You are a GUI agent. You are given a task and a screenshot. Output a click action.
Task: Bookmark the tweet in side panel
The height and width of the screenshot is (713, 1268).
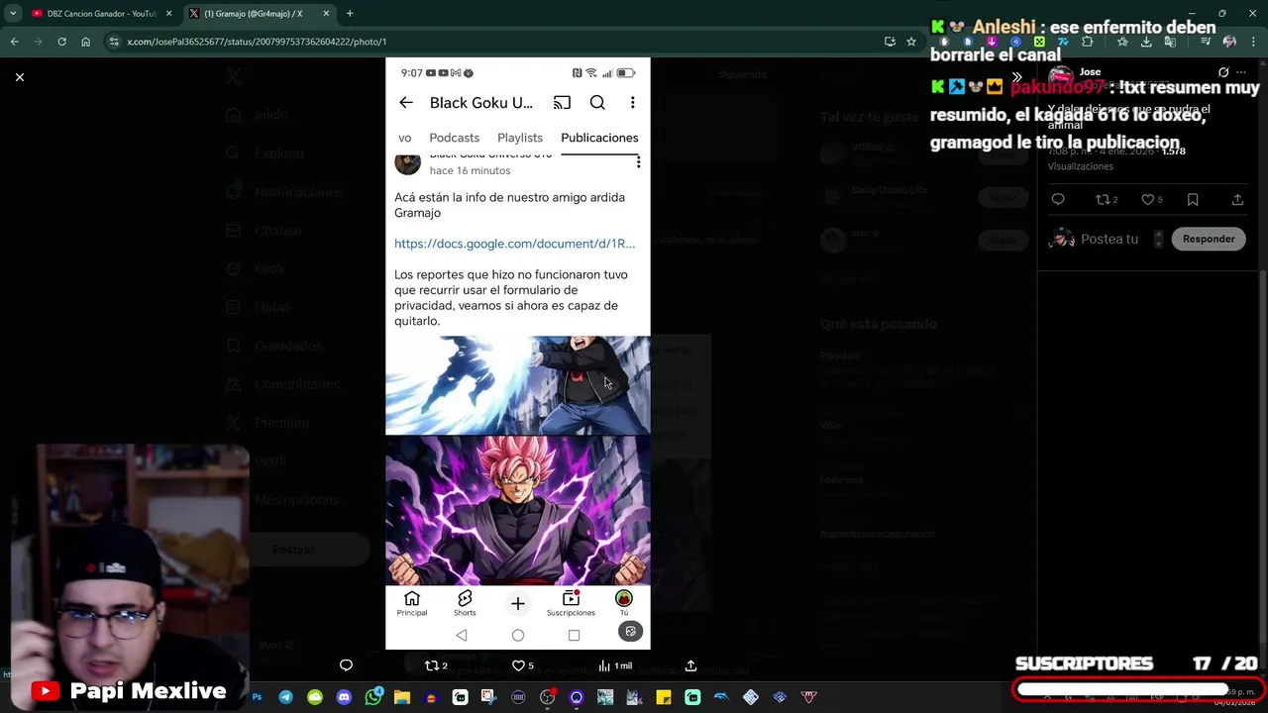pyautogui.click(x=1193, y=199)
